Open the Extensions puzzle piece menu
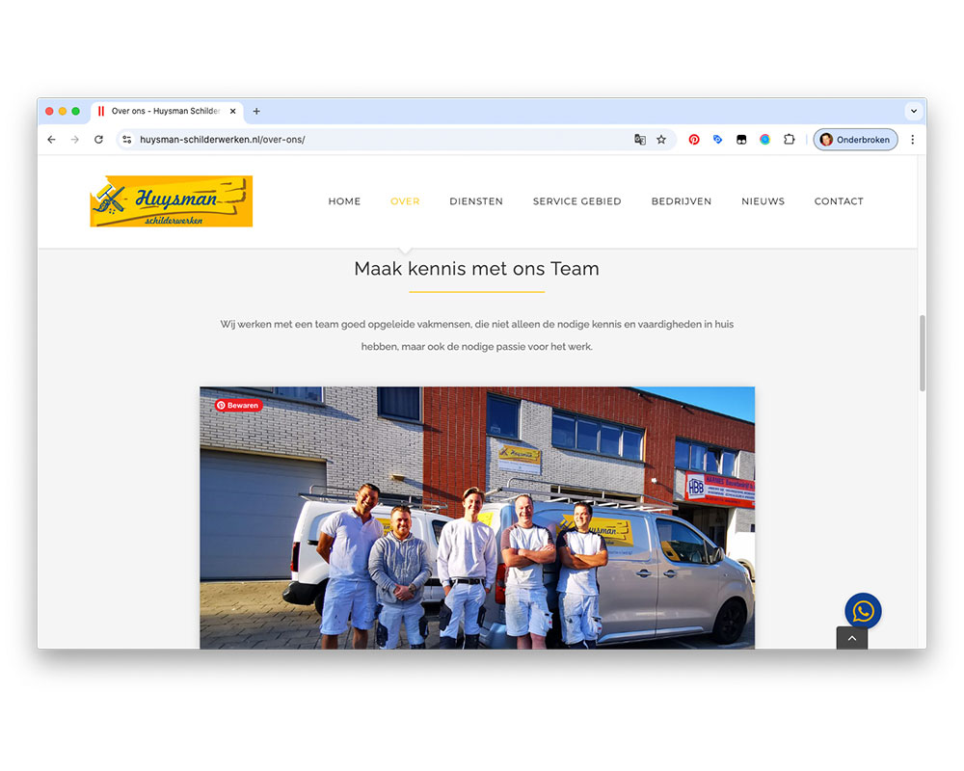The image size is (964, 771). tap(789, 140)
